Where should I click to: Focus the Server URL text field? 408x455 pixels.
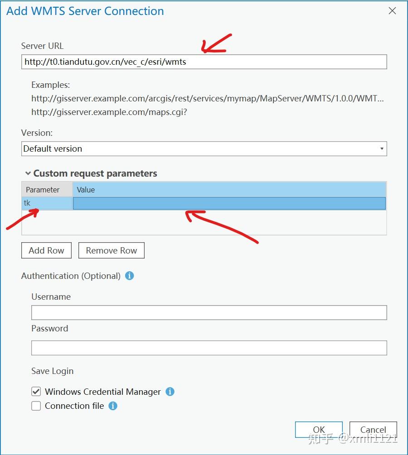tap(204, 62)
